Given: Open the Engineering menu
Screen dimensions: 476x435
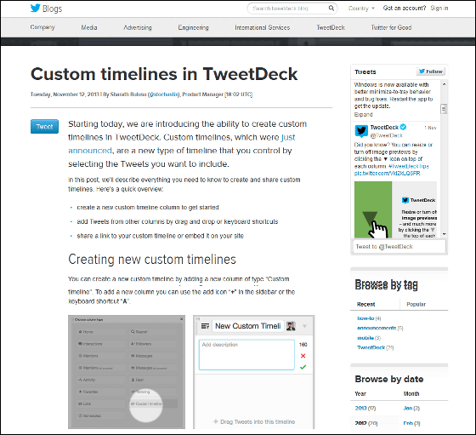Looking at the screenshot, I should [x=193, y=27].
